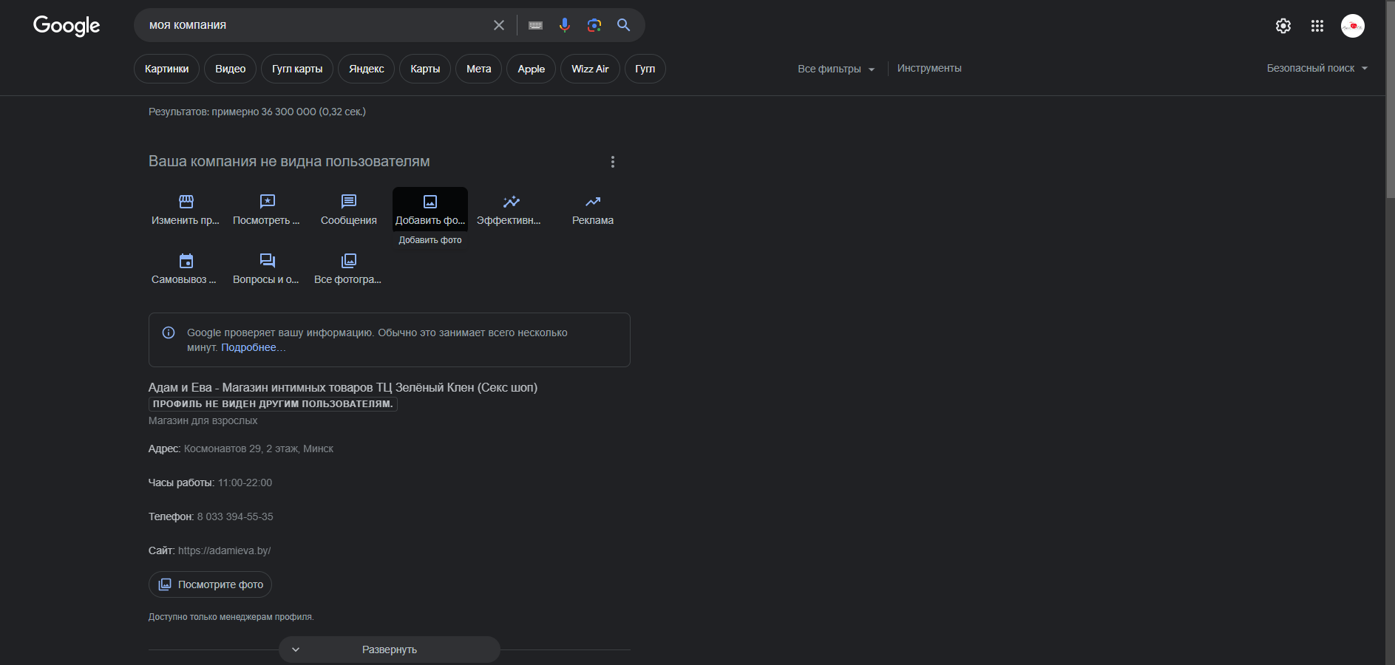Click Добавить фото icon
1395x665 pixels.
[x=430, y=202]
